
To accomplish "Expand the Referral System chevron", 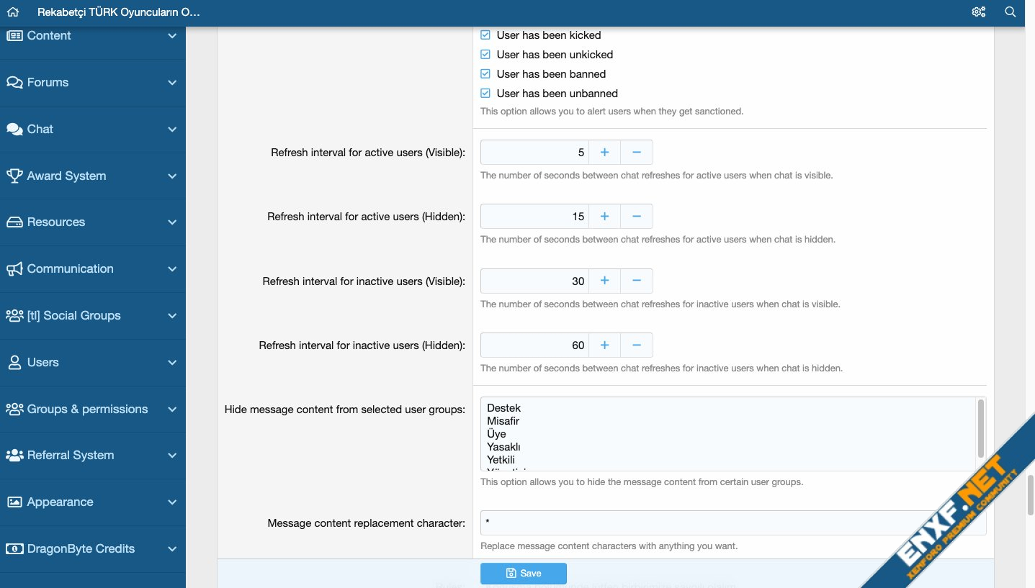I will pos(172,455).
